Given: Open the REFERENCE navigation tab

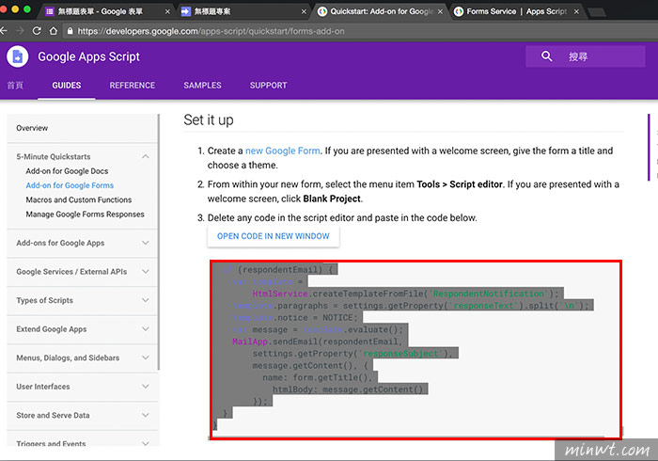Looking at the screenshot, I should [133, 86].
